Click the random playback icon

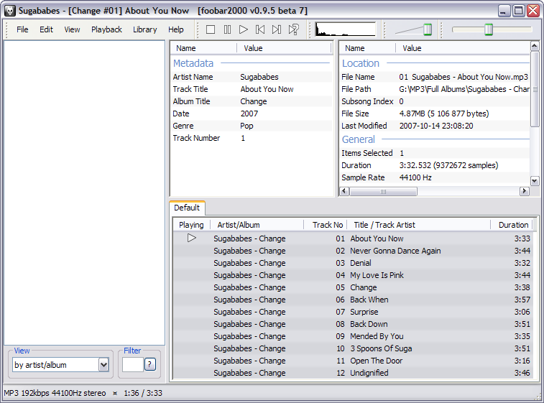coord(293,29)
